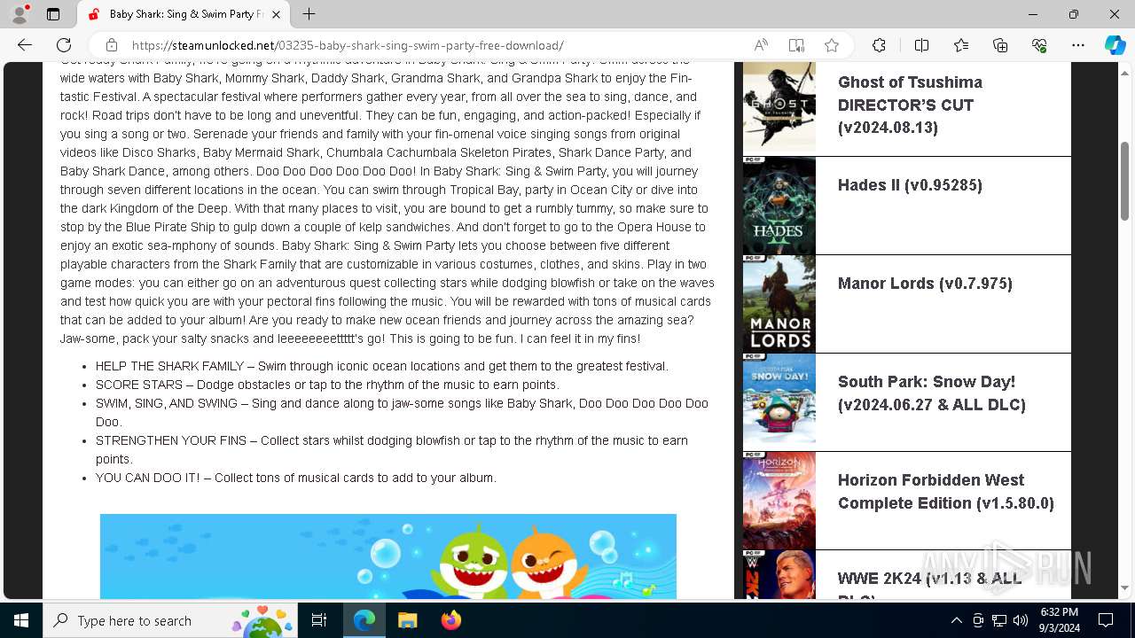
Task: Open the WWE 2K24 link
Action: [930, 587]
